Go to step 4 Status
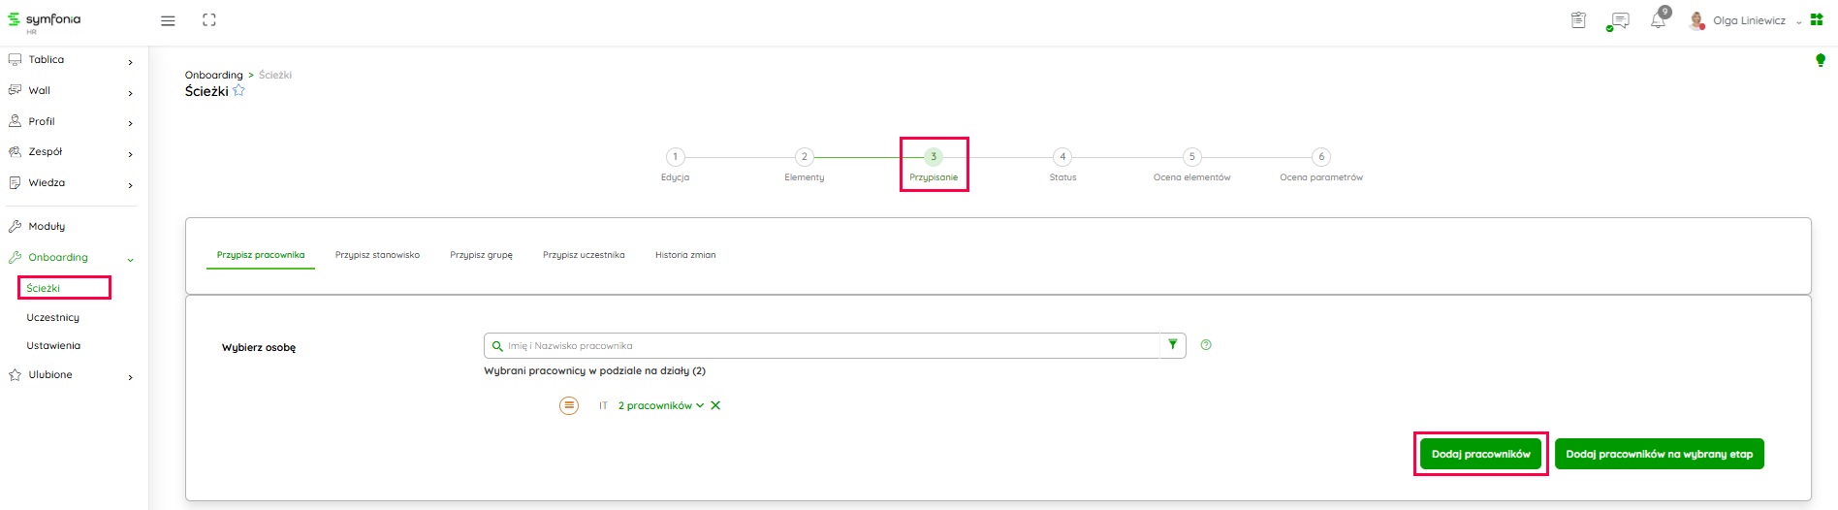 tap(1062, 157)
